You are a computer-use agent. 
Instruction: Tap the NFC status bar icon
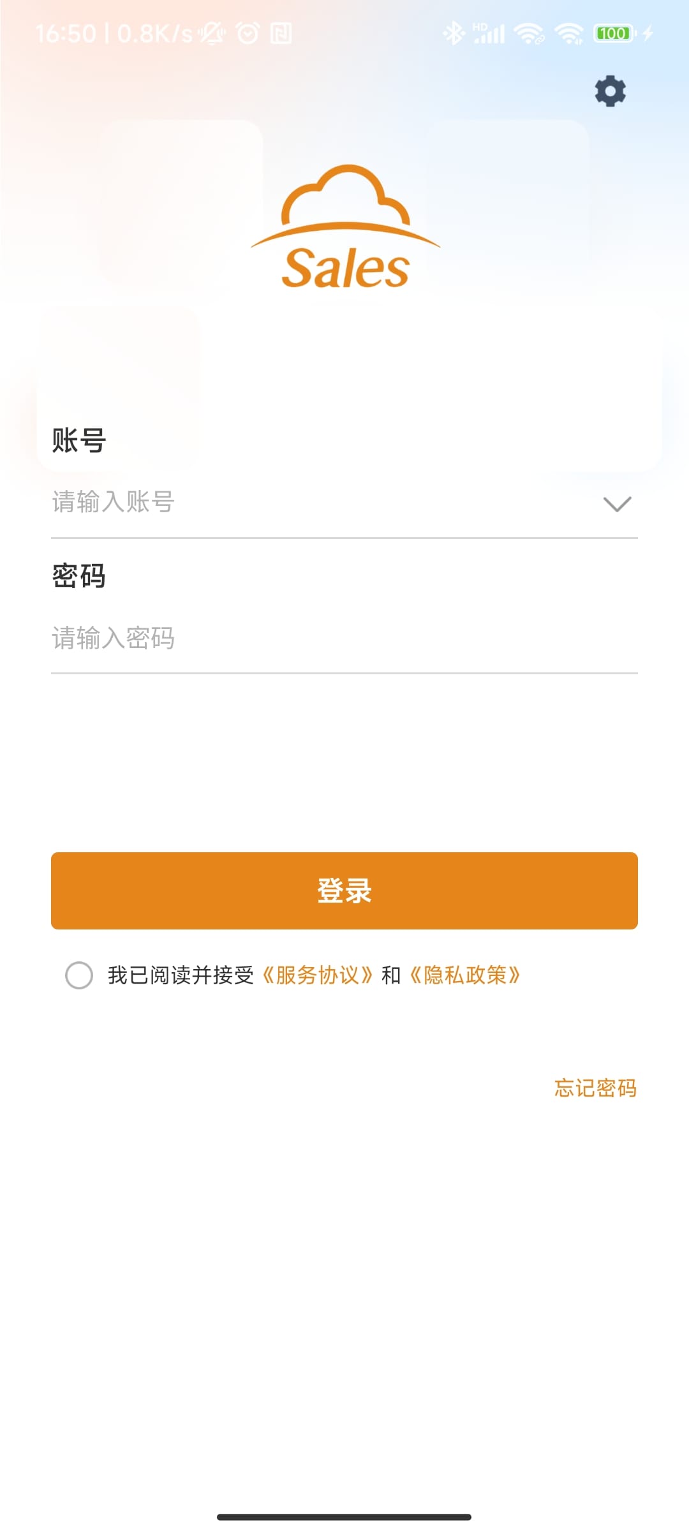(x=281, y=33)
